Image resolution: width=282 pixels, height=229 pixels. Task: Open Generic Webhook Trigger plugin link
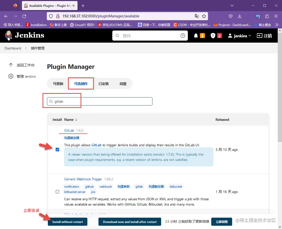click(83, 179)
